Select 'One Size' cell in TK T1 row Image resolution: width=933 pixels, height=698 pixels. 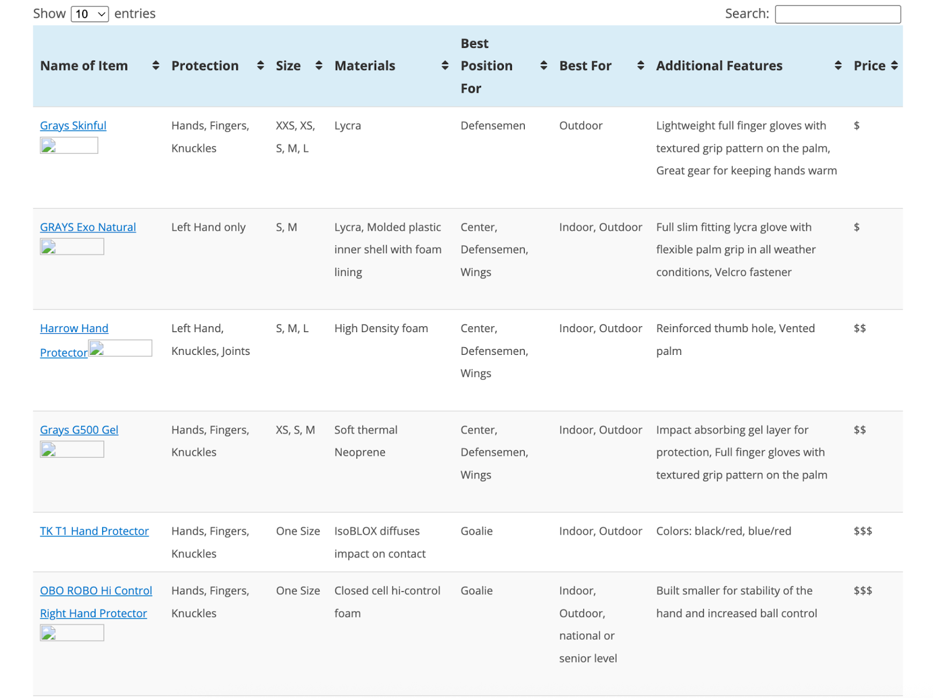tap(298, 531)
